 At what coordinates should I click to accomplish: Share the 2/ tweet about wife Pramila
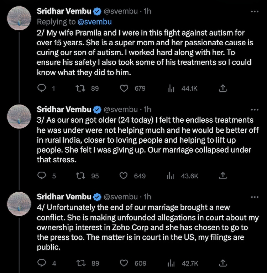point(223,88)
